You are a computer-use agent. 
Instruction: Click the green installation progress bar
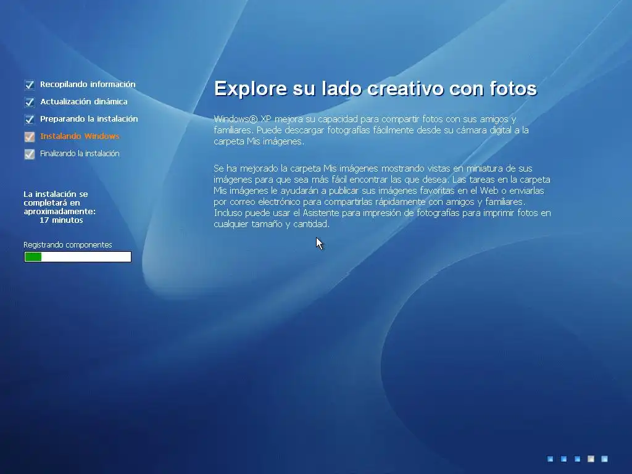pyautogui.click(x=78, y=257)
